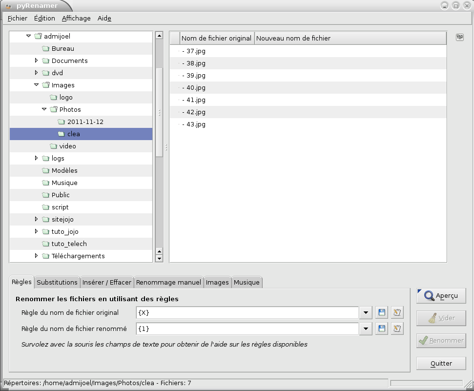Edit the renamed filename rule with notepad icon

click(397, 329)
